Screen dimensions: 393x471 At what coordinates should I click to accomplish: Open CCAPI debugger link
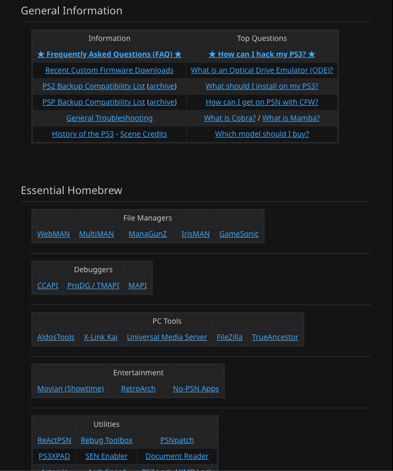click(48, 285)
